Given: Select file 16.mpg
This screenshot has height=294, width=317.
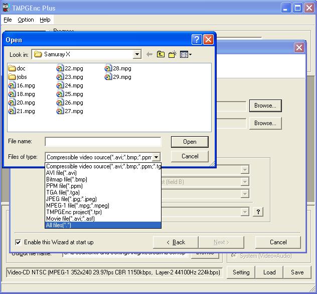Looking at the screenshot, I should pyautogui.click(x=22, y=85).
